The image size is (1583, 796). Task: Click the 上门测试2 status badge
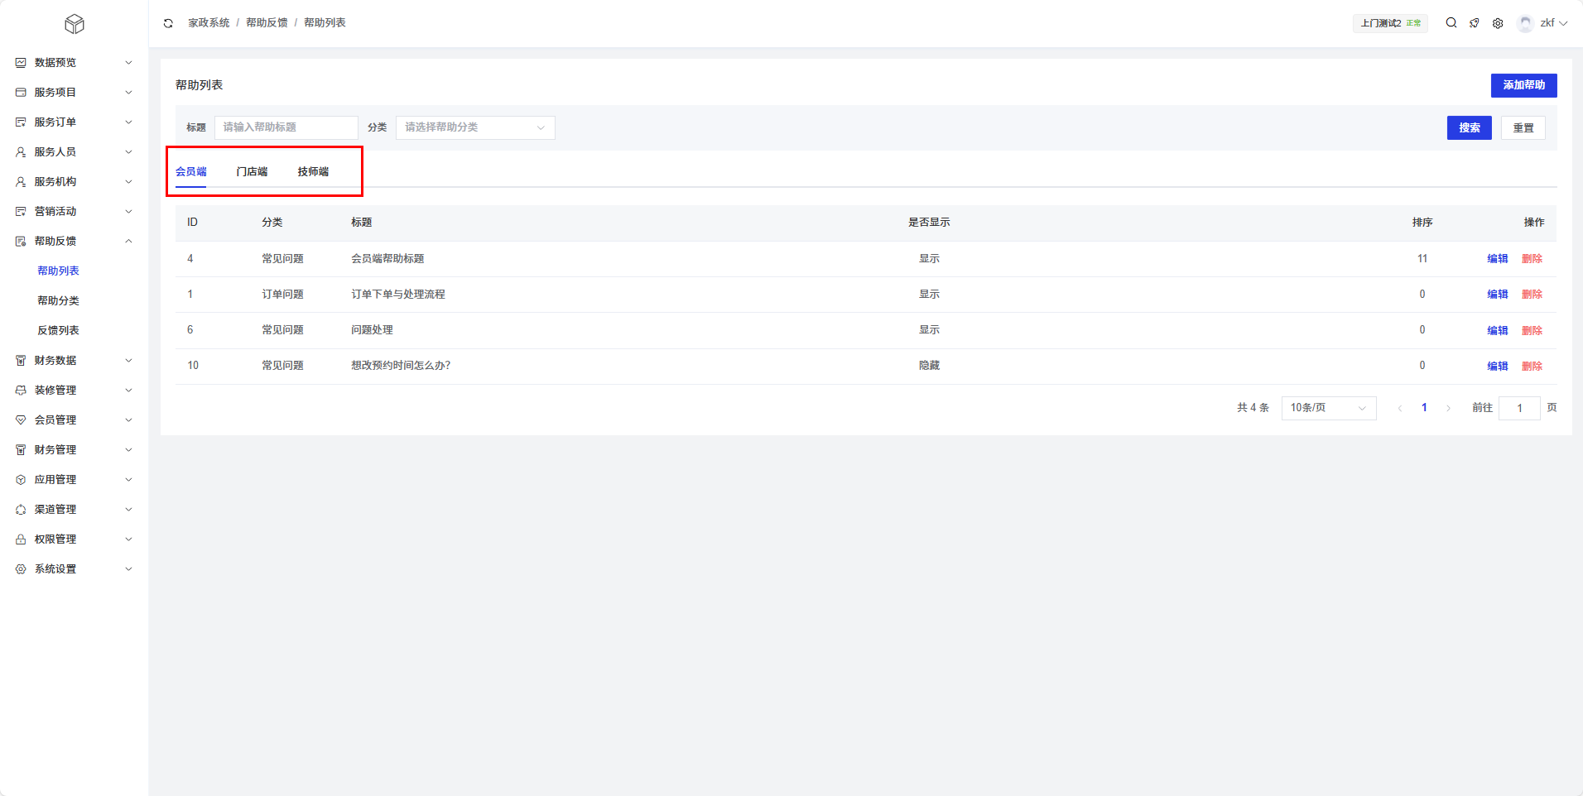click(1391, 23)
